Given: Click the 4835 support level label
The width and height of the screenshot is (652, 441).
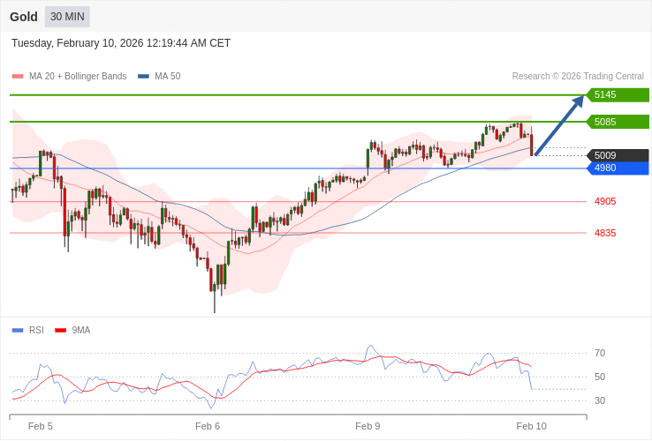Looking at the screenshot, I should [605, 234].
